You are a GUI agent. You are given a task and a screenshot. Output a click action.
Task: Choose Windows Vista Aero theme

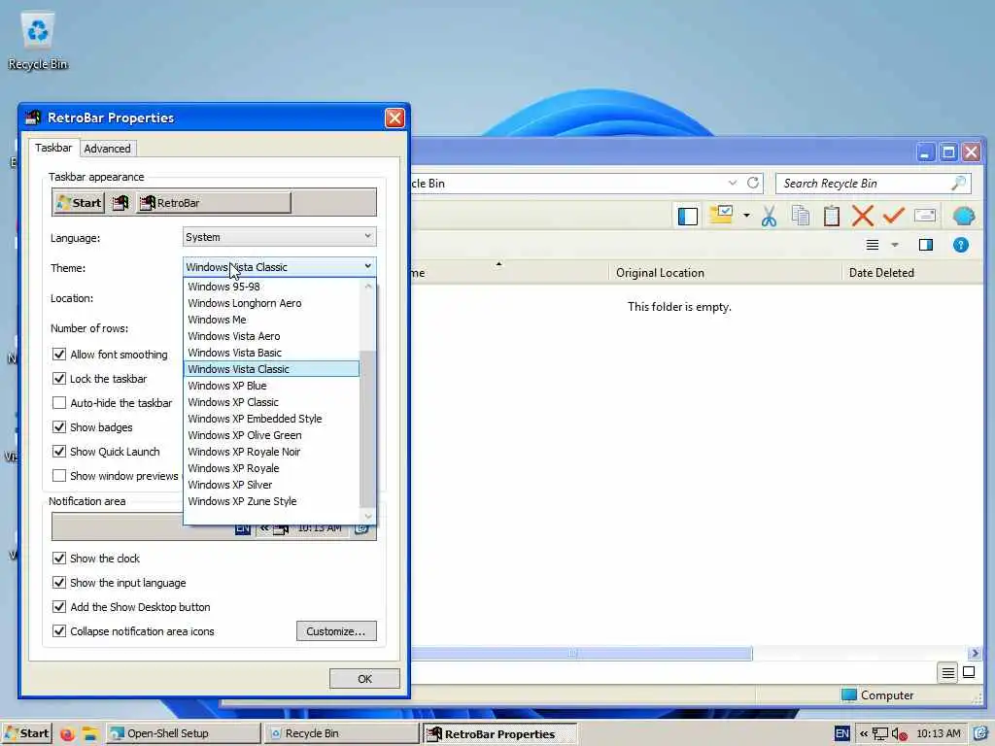click(271, 336)
